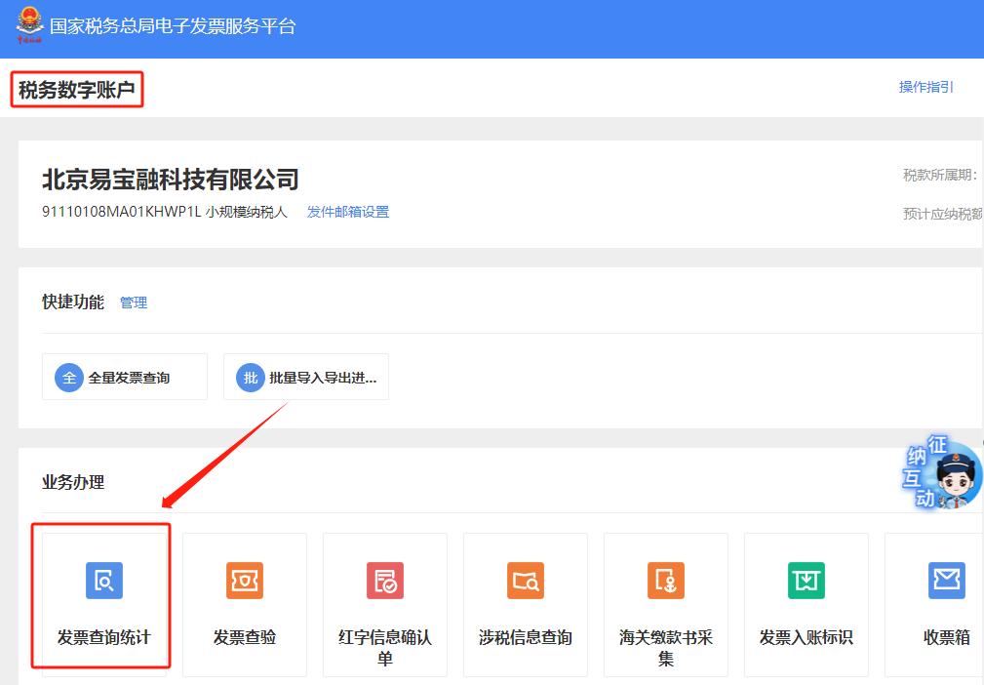Click the blue 批 circle icon

click(251, 377)
